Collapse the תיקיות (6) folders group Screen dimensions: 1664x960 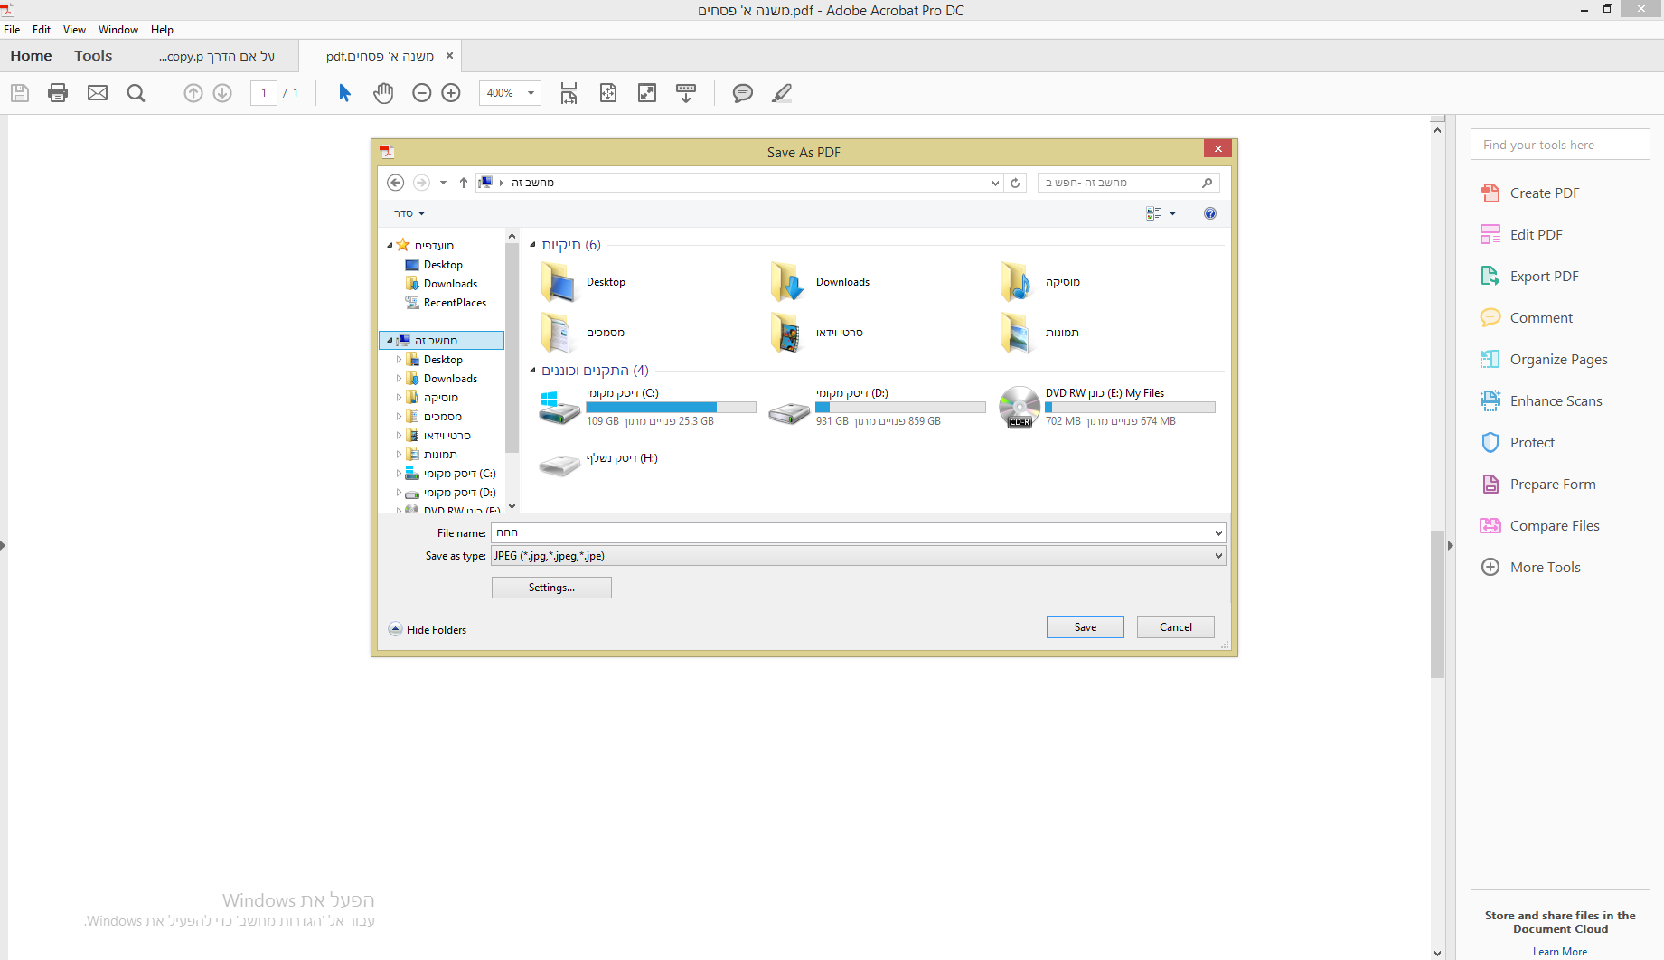(532, 245)
